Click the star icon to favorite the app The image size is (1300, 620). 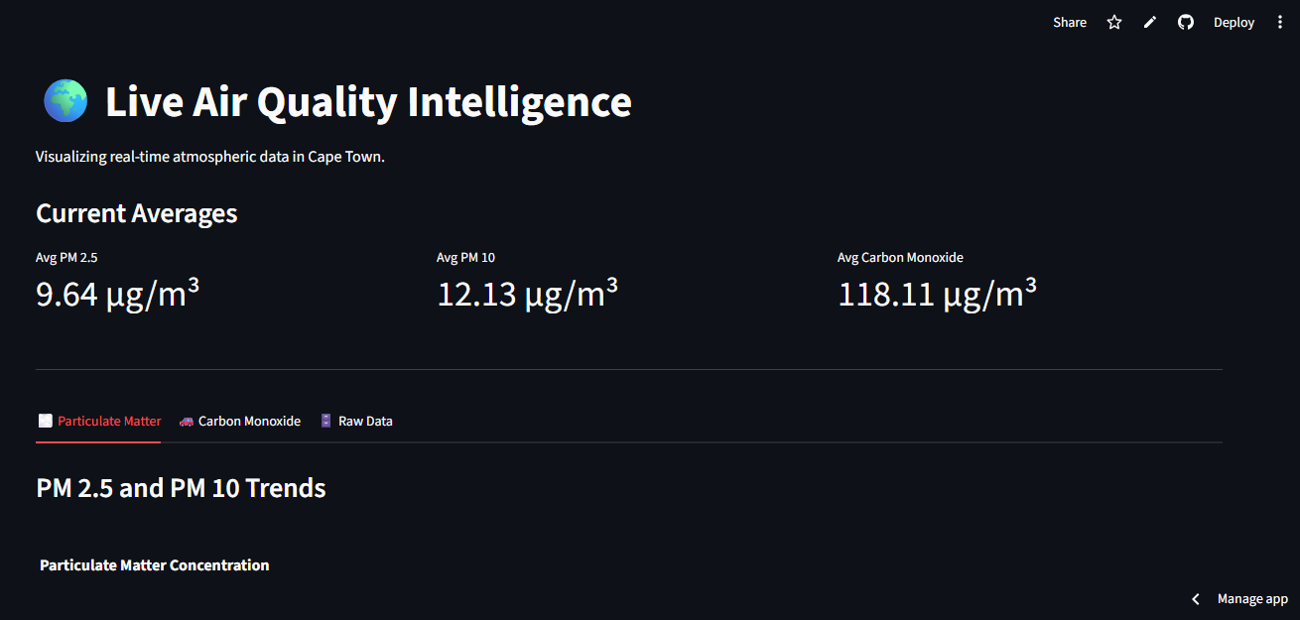tap(1113, 22)
